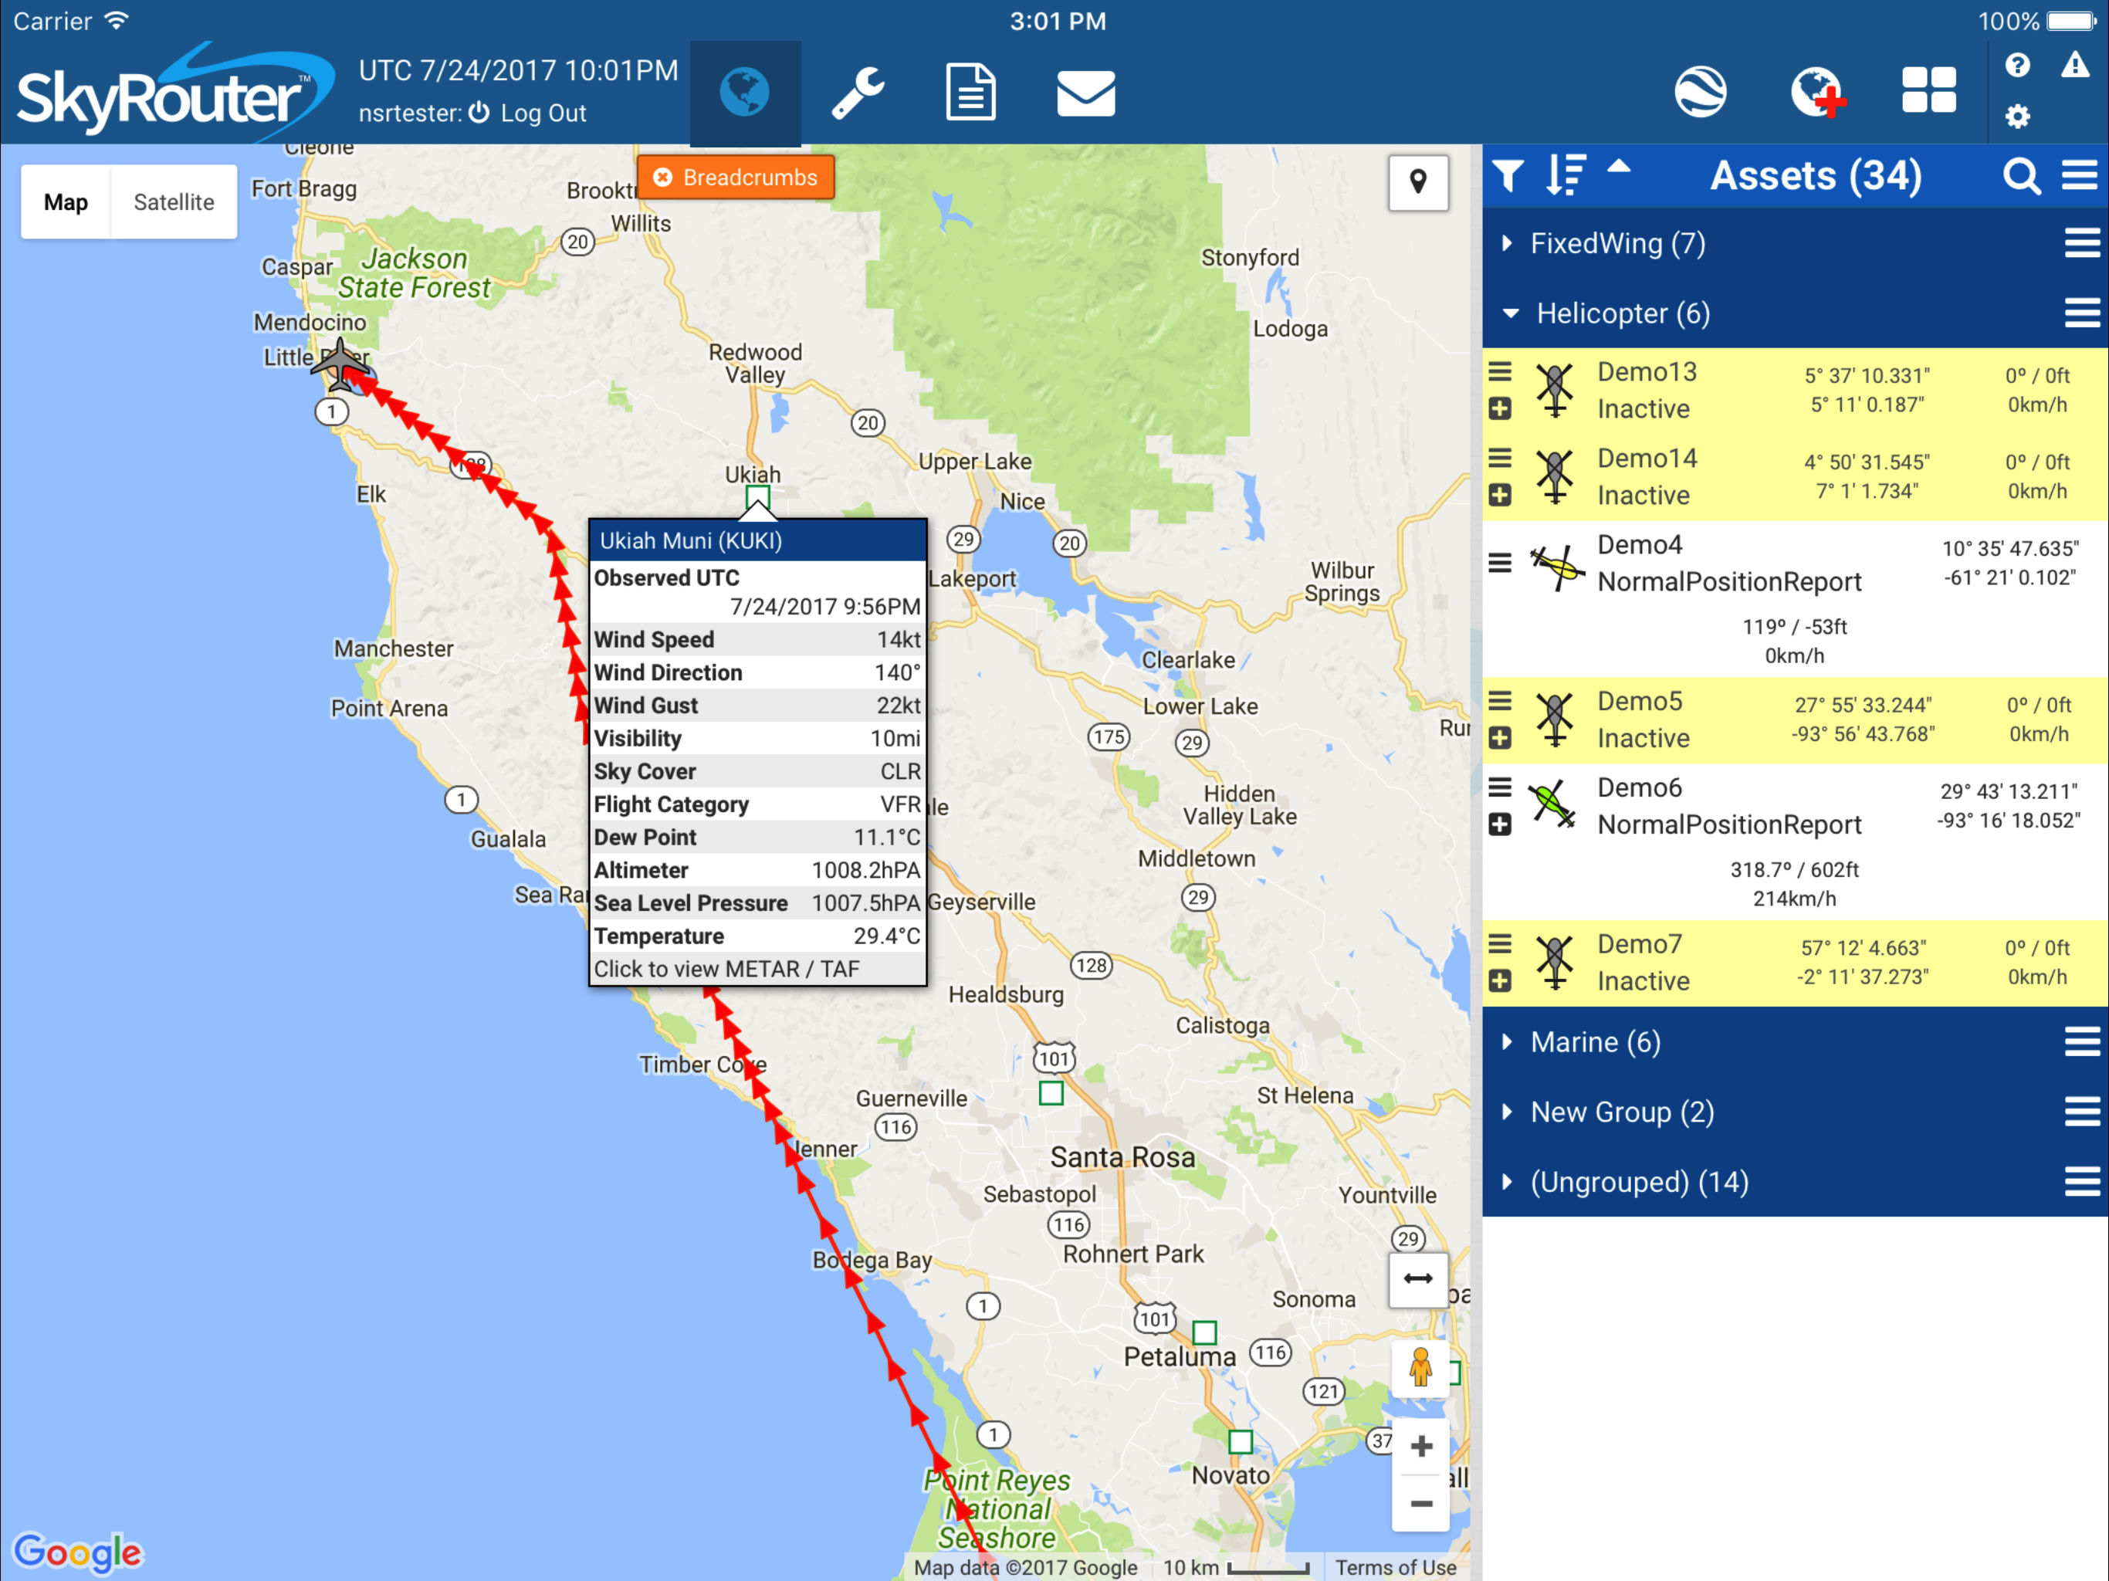
Task: Open the wrench tools tab
Action: pos(858,93)
